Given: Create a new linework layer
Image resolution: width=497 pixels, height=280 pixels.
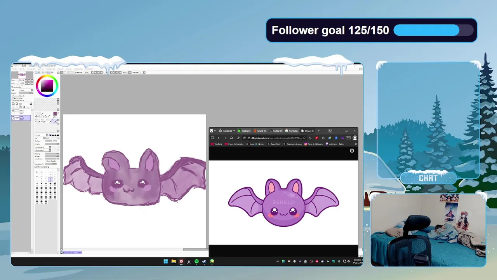Looking at the screenshot, I should pyautogui.click(x=17, y=103).
